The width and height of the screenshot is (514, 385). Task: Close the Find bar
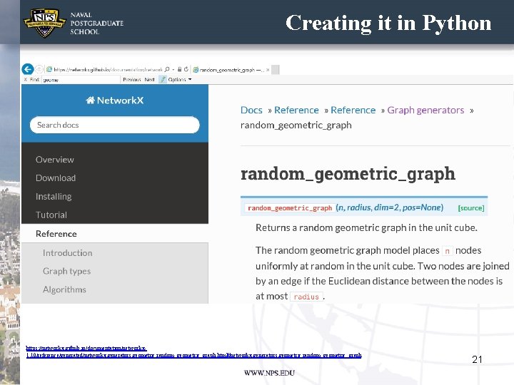click(25, 80)
